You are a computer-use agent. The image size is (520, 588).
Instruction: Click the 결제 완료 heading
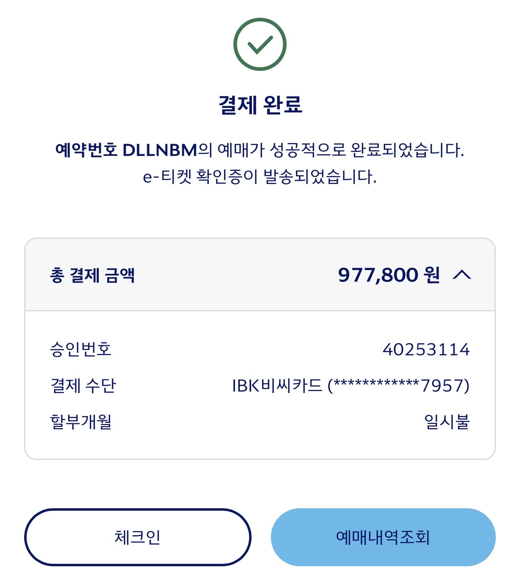click(x=260, y=105)
